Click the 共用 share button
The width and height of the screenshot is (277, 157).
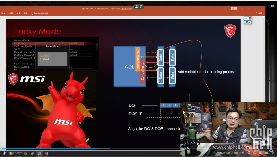[x=259, y=13]
